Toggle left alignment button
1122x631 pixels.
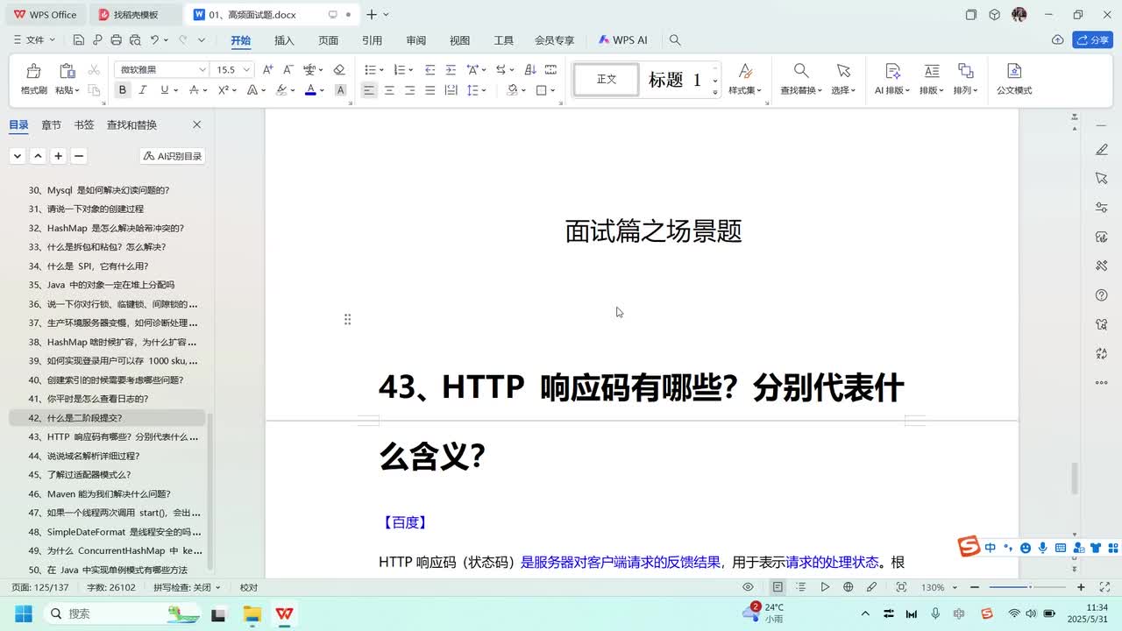click(x=369, y=90)
